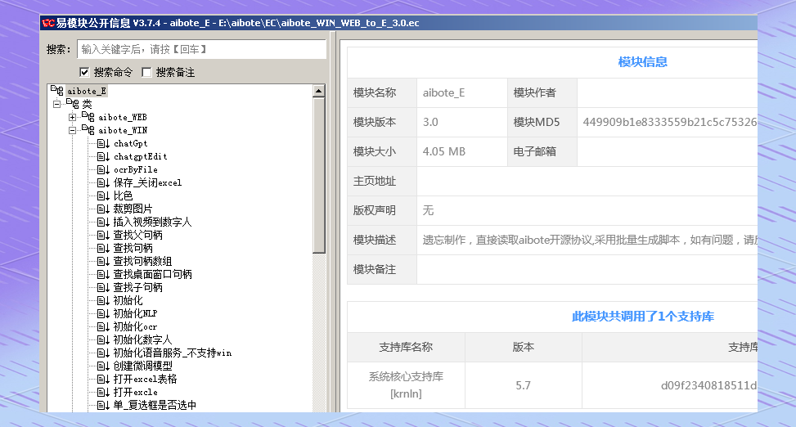Screen dimensions: 796x427
Task: Select the aibote_E root tree item
Action: 87,91
